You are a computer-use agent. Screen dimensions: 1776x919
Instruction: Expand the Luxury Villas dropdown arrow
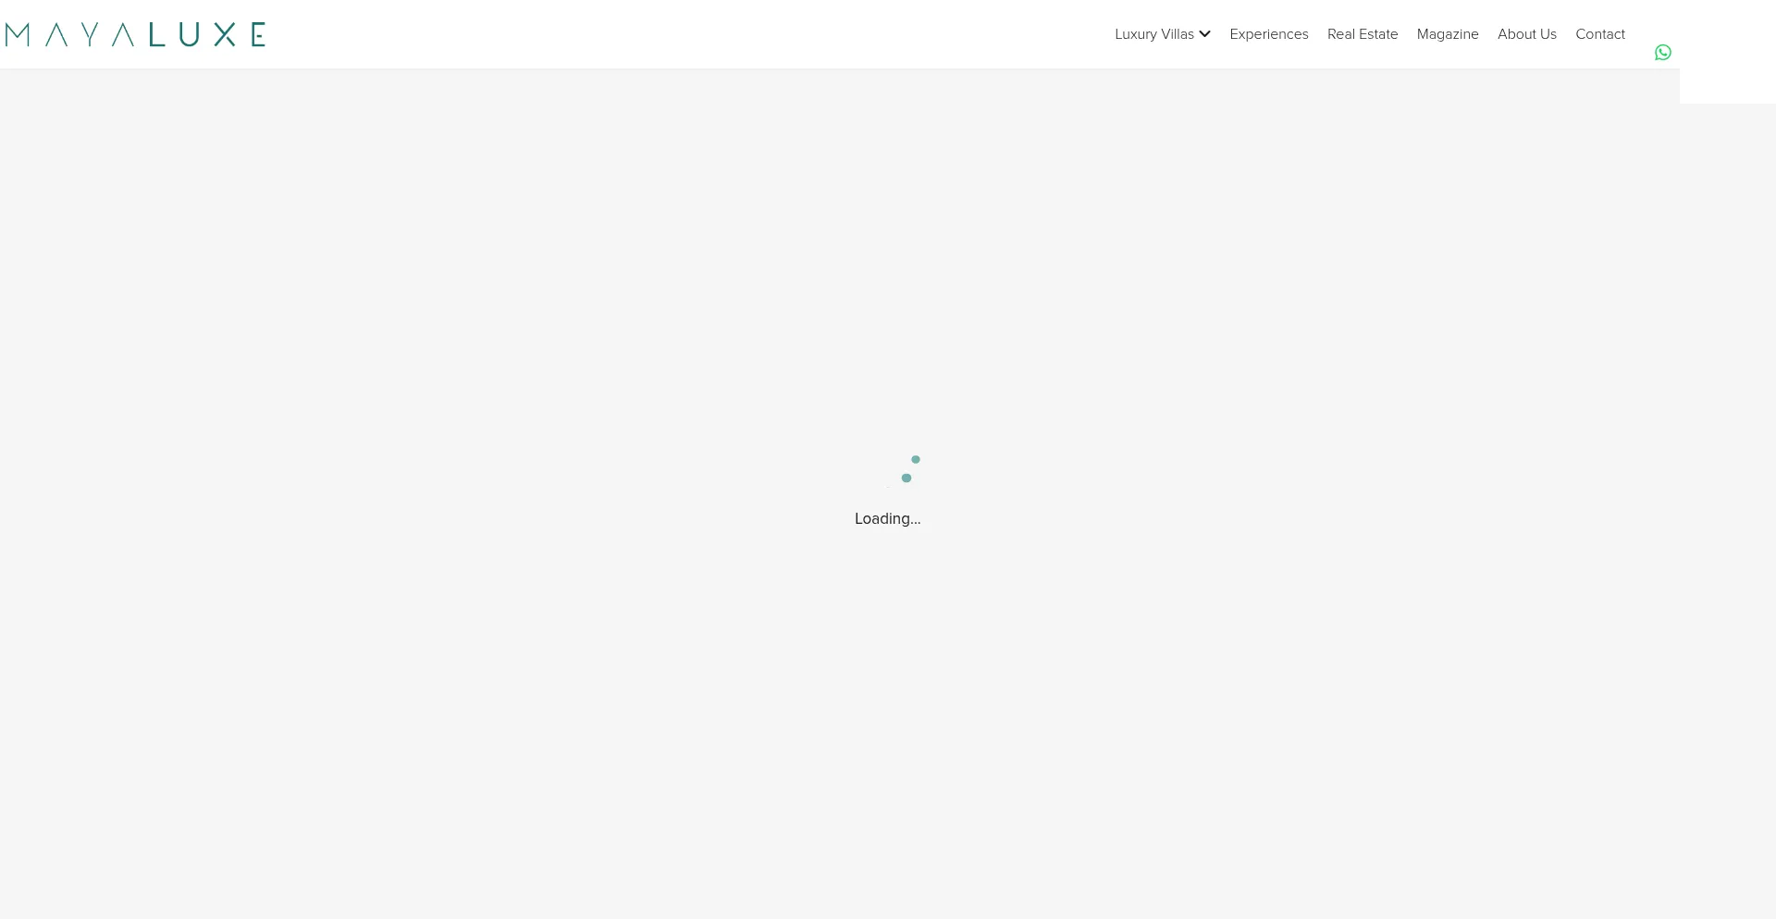click(1204, 34)
